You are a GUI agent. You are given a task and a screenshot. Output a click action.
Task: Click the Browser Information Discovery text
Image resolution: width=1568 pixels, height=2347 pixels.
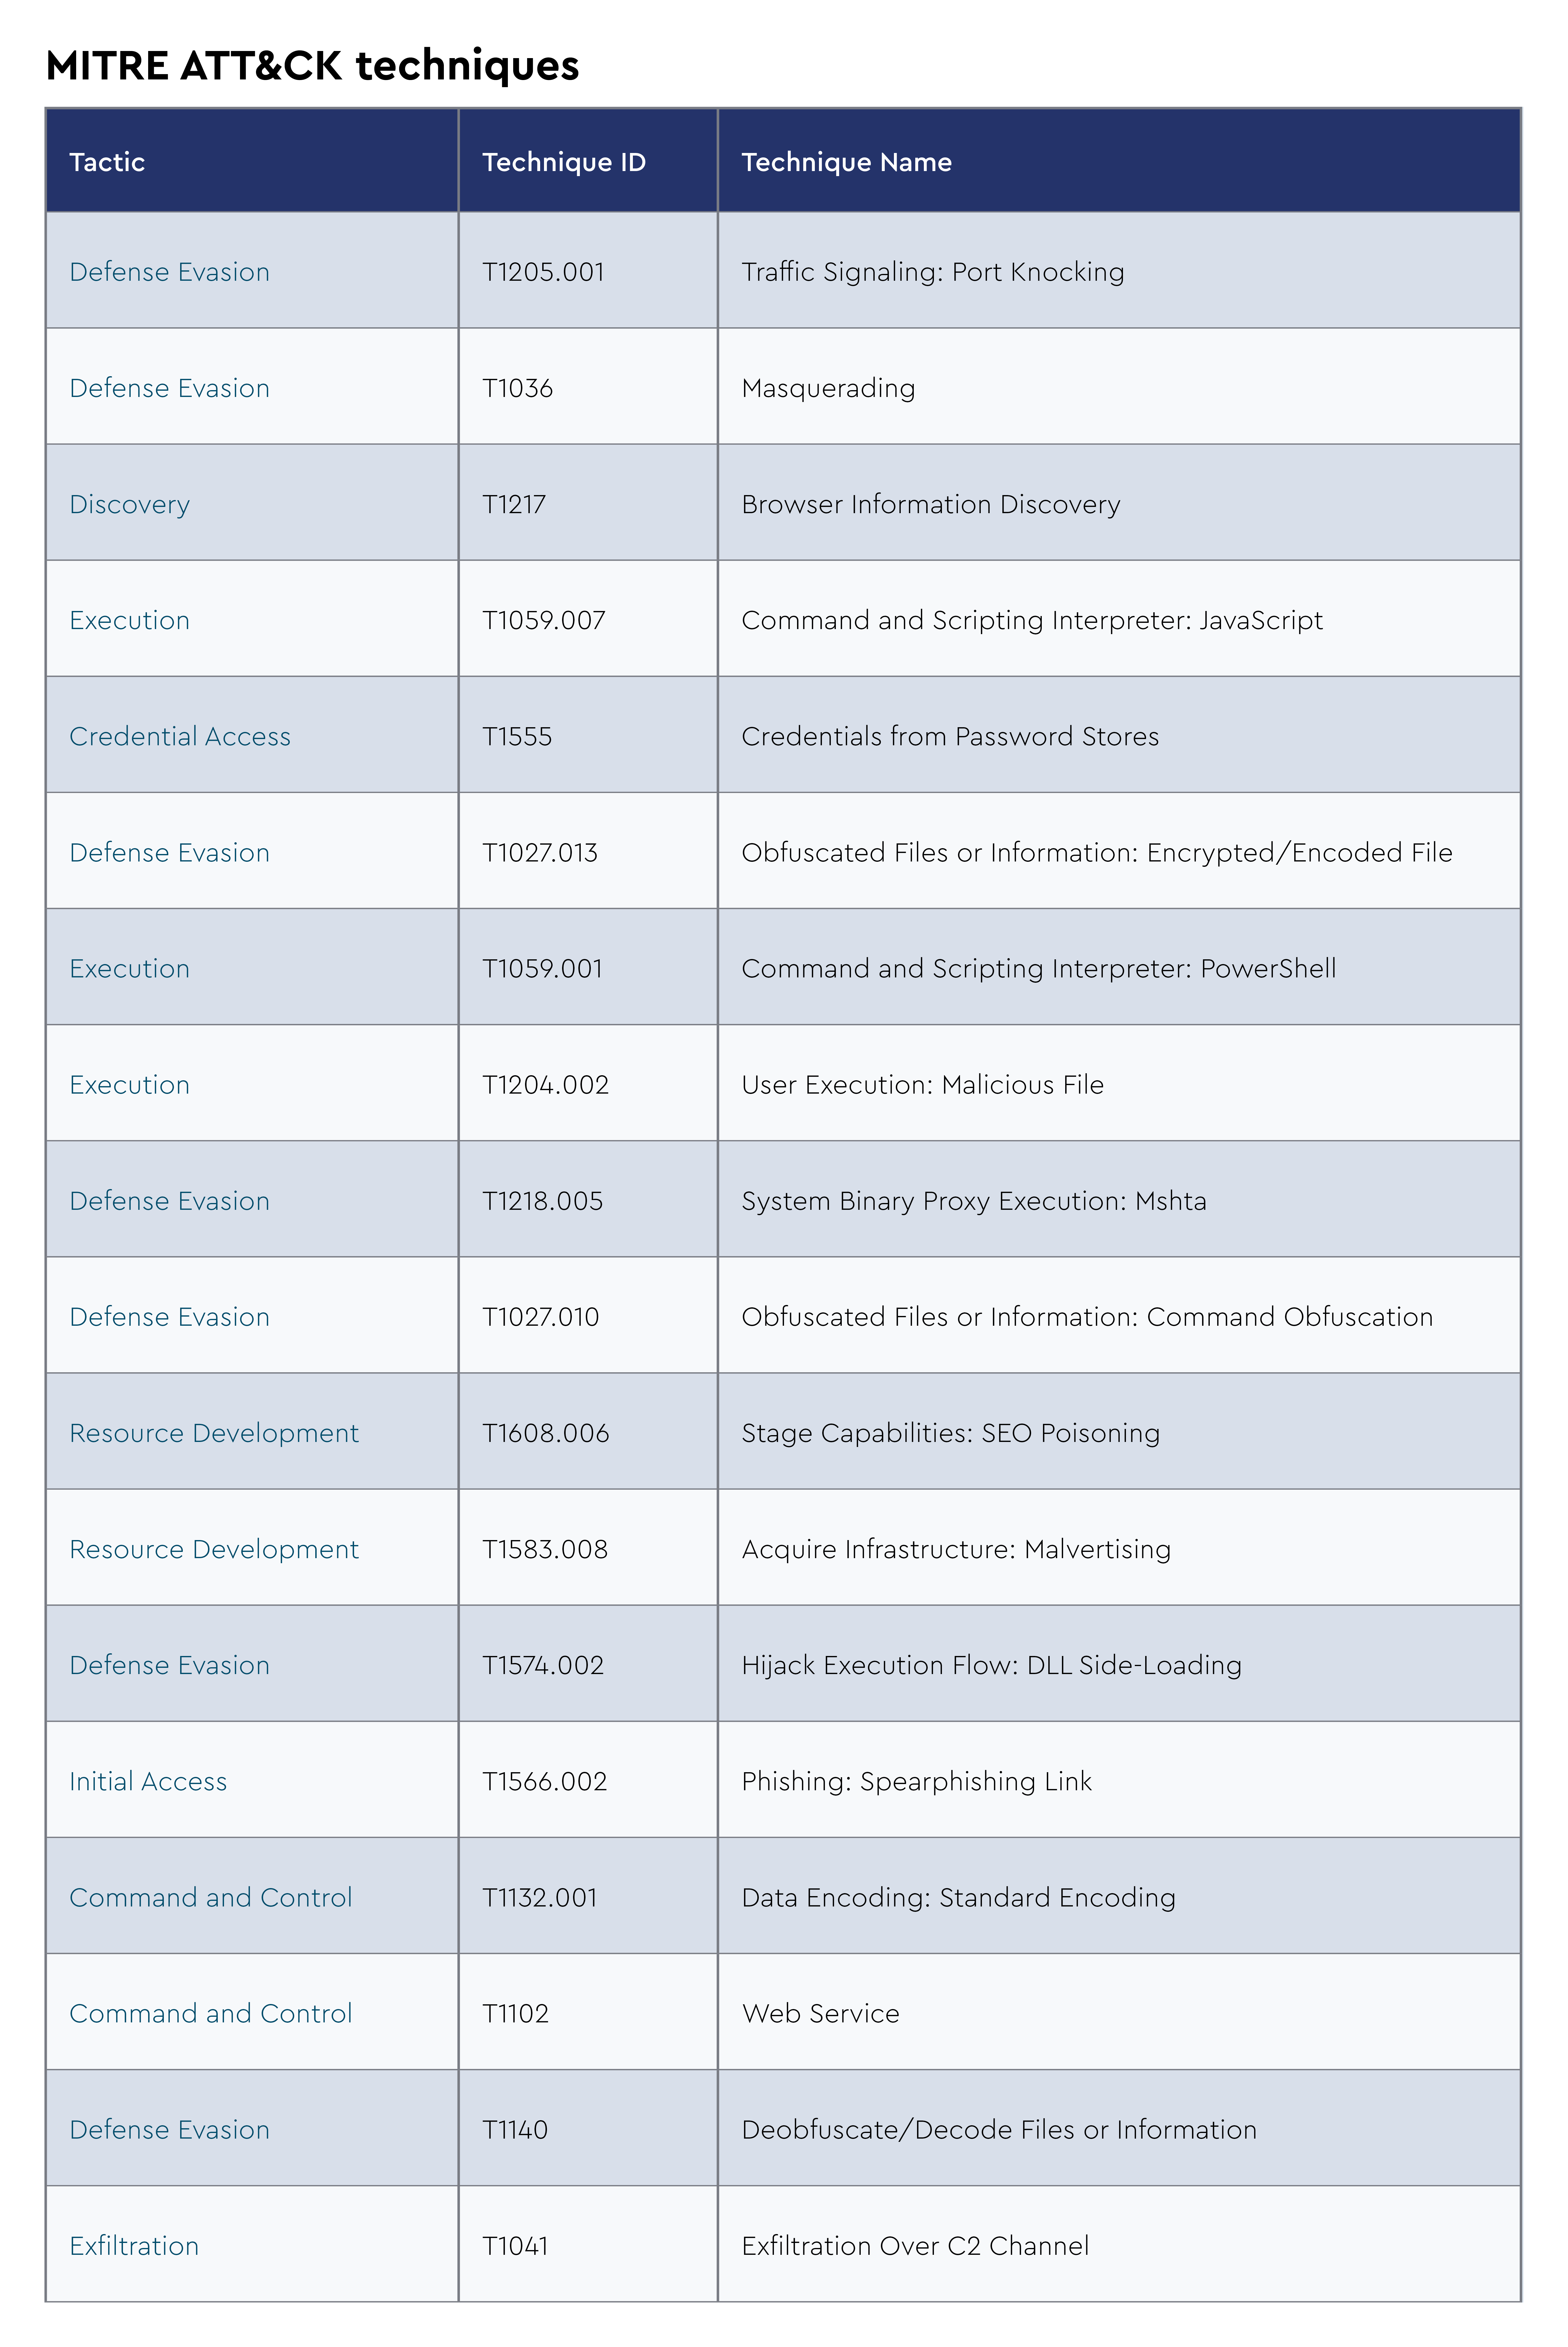tap(930, 504)
